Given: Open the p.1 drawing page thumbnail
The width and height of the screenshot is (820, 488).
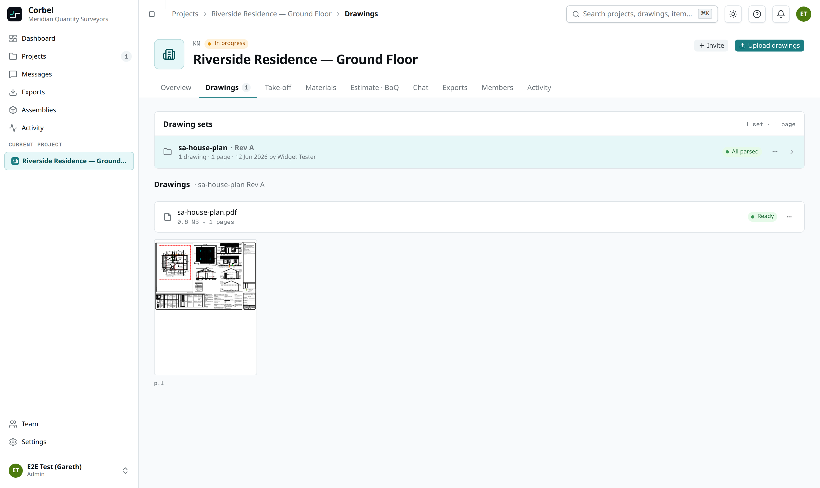Looking at the screenshot, I should (205, 307).
